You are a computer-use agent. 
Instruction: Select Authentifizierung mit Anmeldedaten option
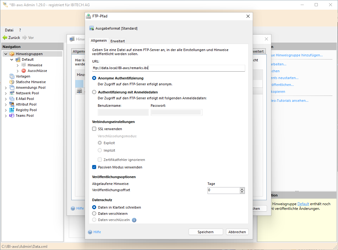click(x=94, y=92)
